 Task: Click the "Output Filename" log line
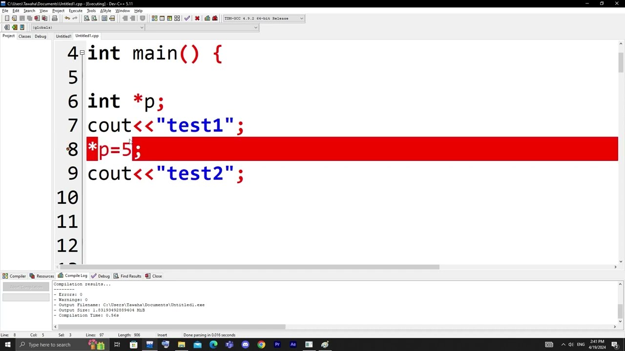pyautogui.click(x=129, y=305)
